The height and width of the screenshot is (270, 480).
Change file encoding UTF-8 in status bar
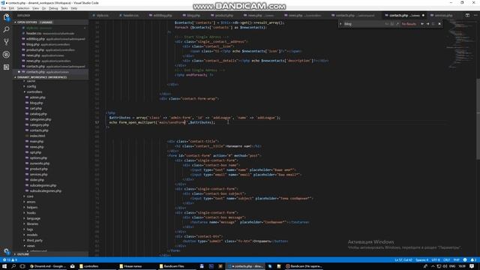coord(436,260)
